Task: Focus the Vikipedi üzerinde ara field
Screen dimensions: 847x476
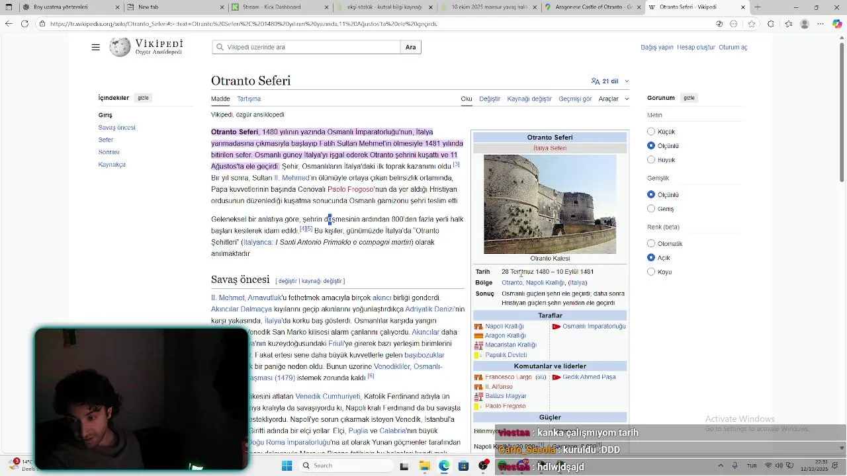Action: [306, 47]
